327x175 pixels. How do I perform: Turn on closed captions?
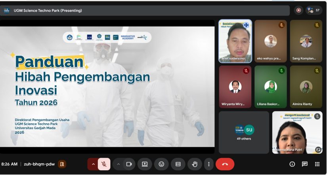pyautogui.click(x=178, y=164)
